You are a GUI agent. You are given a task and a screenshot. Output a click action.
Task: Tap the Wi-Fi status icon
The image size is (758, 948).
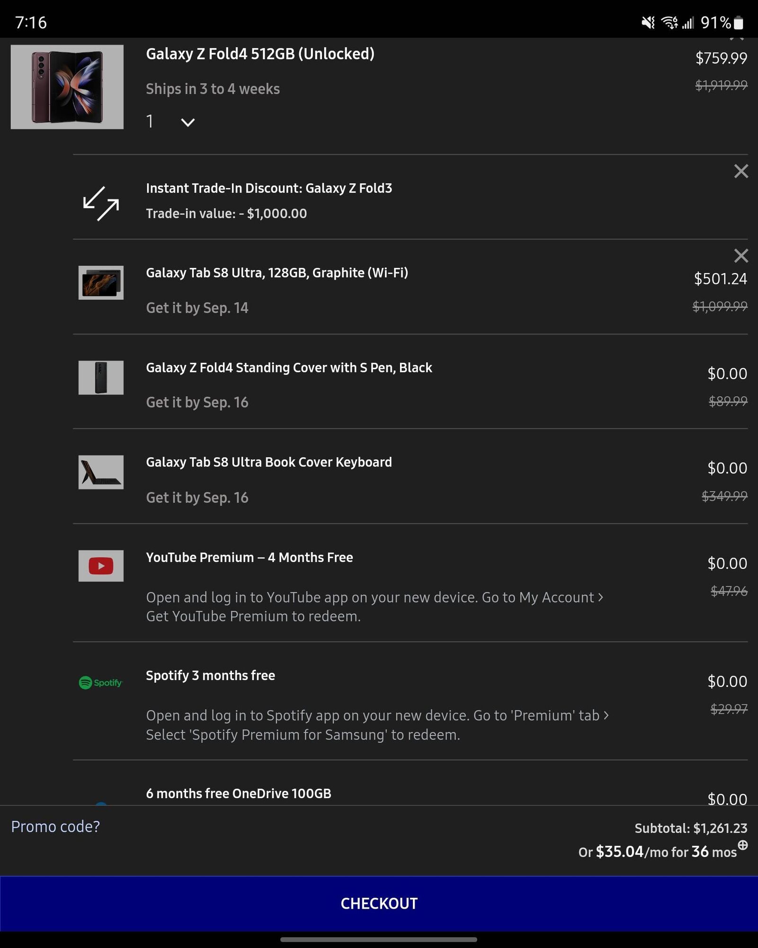669,22
